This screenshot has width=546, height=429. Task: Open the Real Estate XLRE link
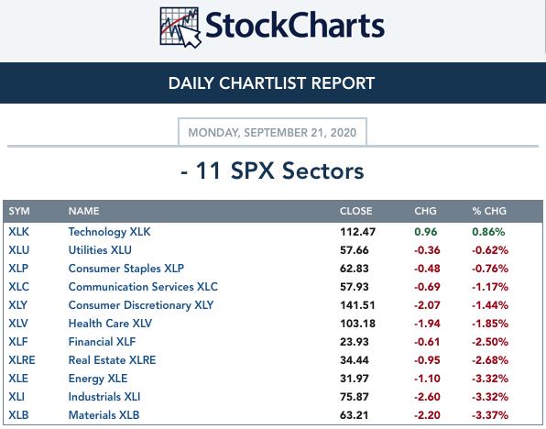click(x=112, y=360)
